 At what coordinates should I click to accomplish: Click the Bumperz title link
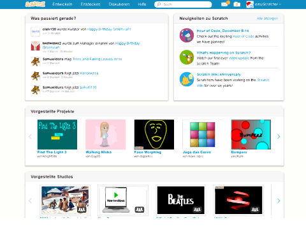coord(239,152)
